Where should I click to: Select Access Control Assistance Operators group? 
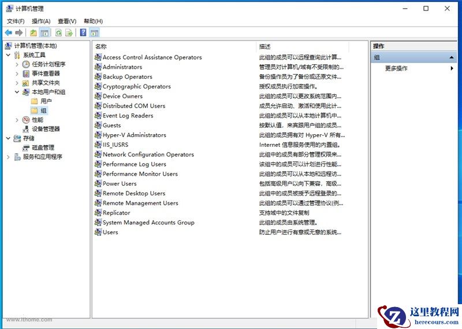152,57
